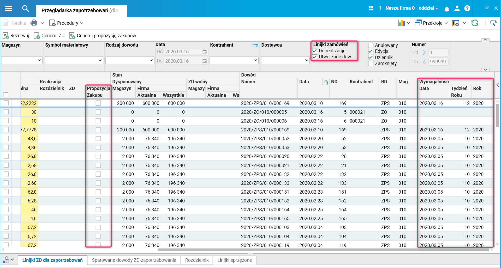The height and width of the screenshot is (268, 501).
Task: Open the hamburger main menu
Action: [x=9, y=9]
